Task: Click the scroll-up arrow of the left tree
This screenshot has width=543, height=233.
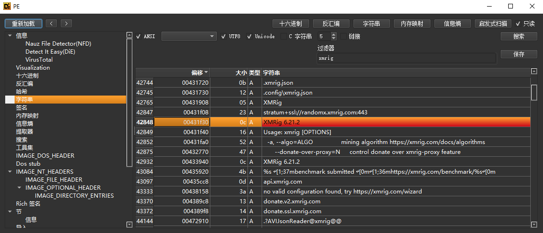Action: click(129, 35)
